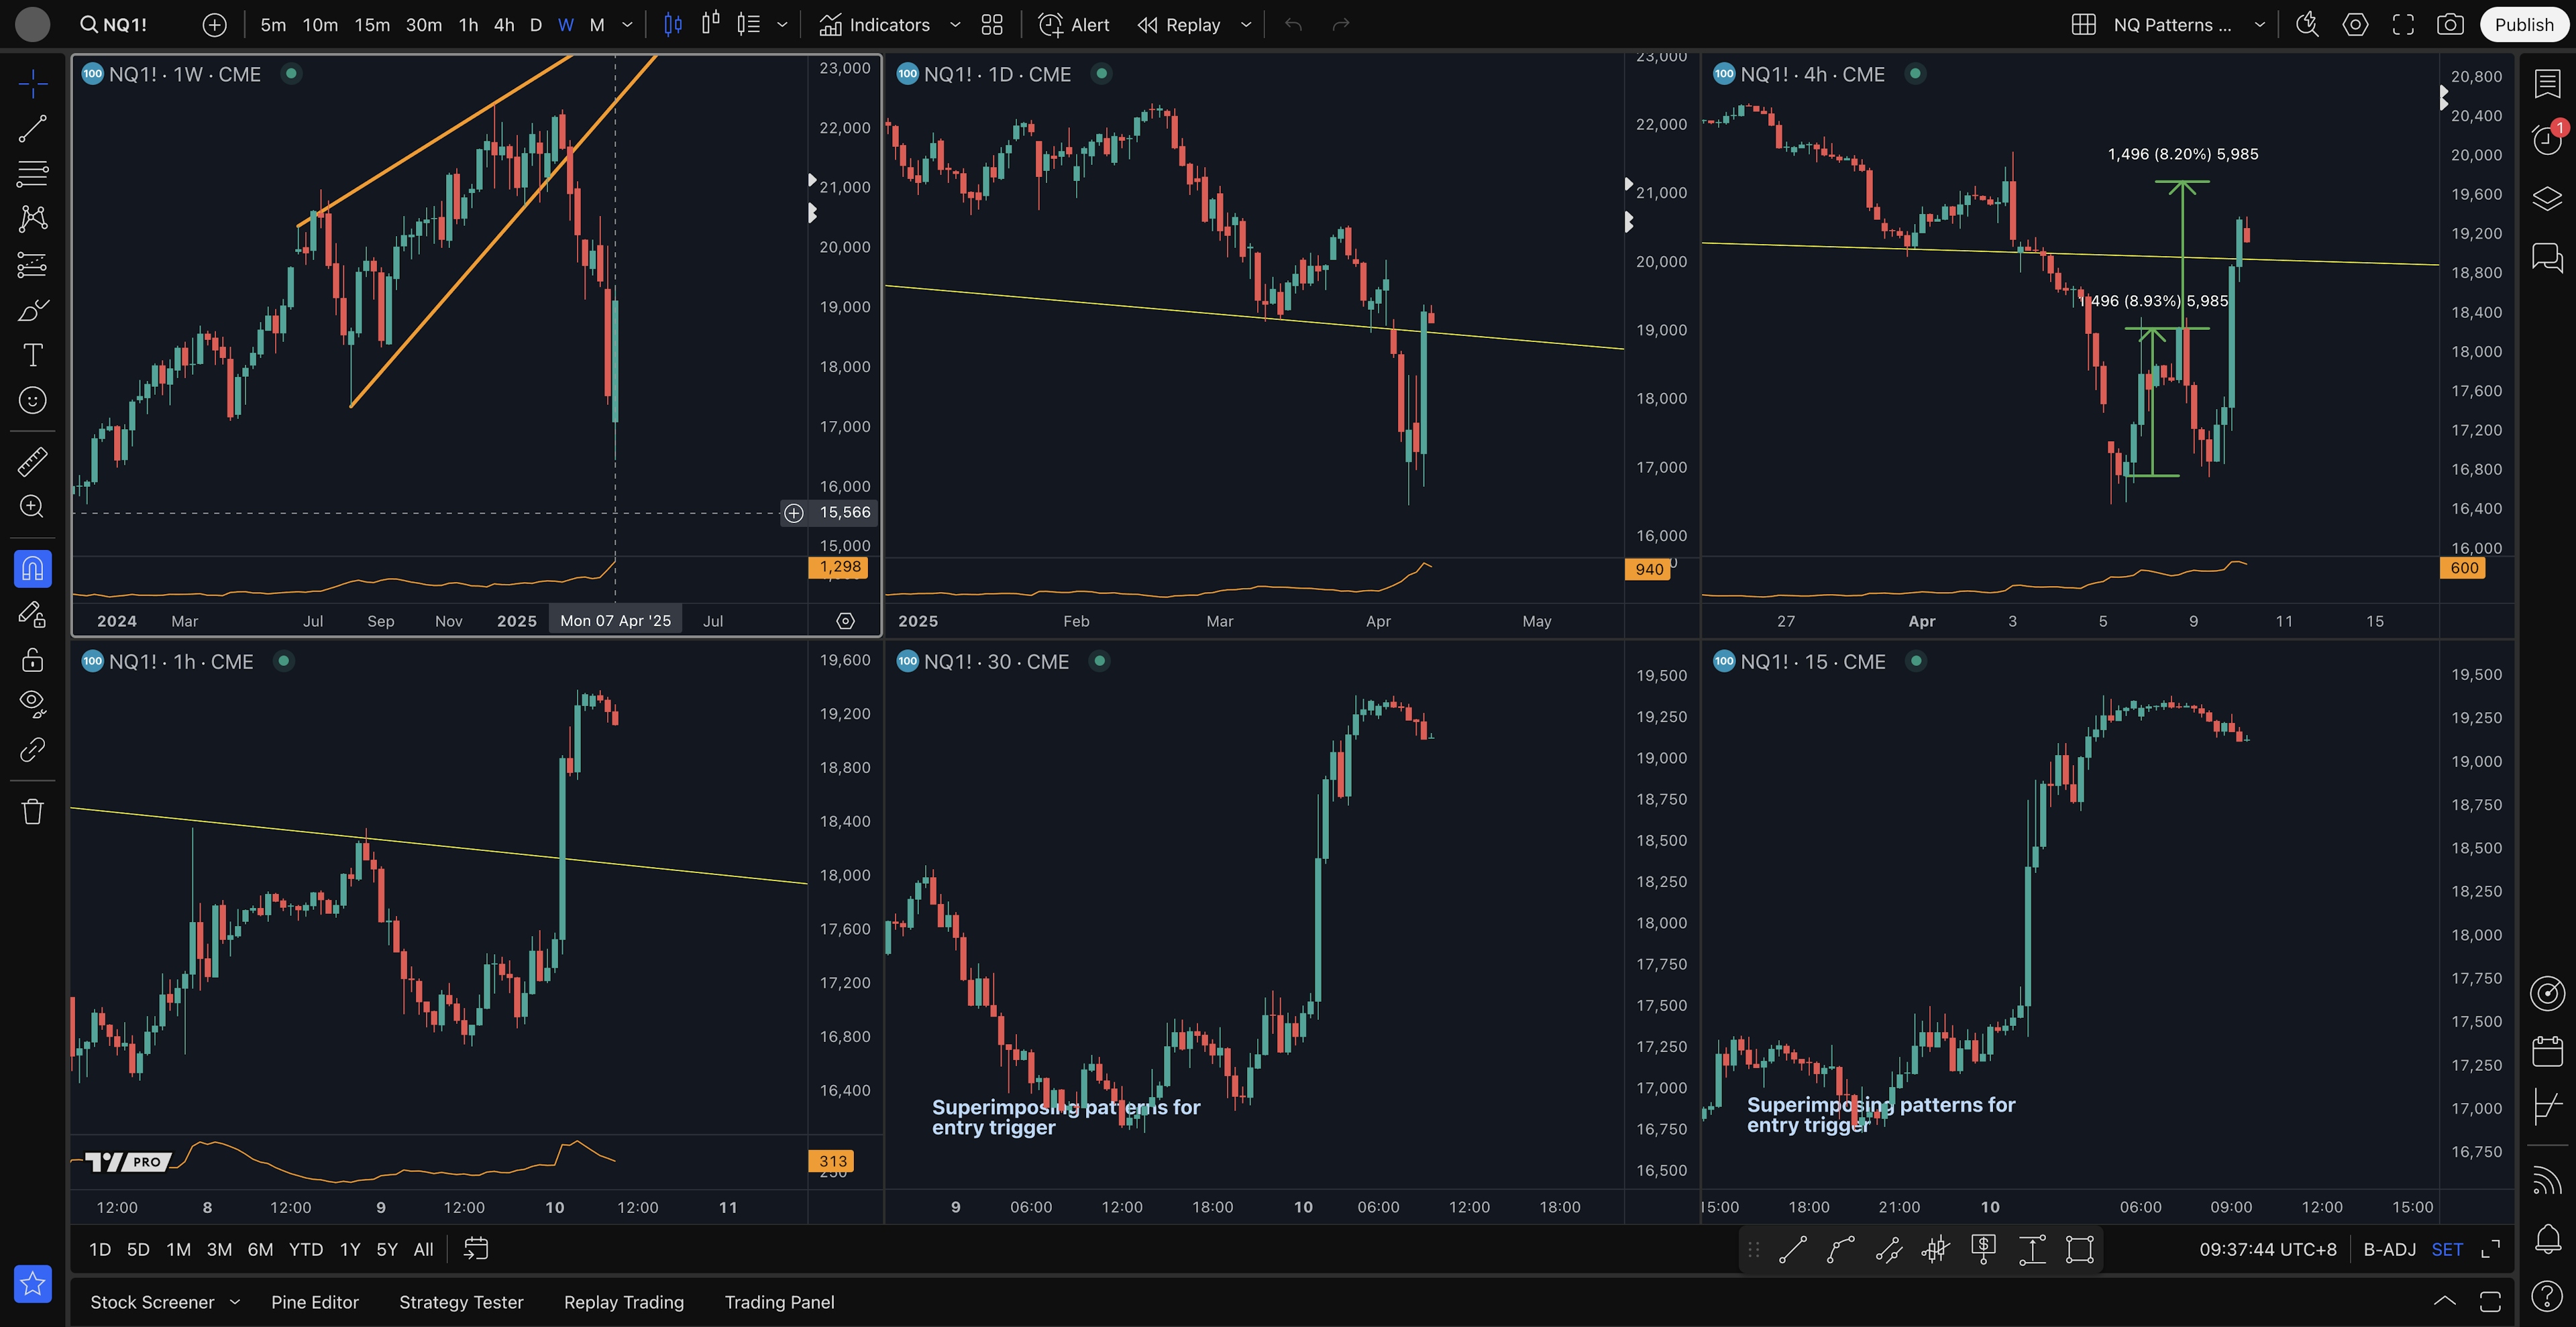
Task: Click the trash remove drawings icon
Action: 32,811
